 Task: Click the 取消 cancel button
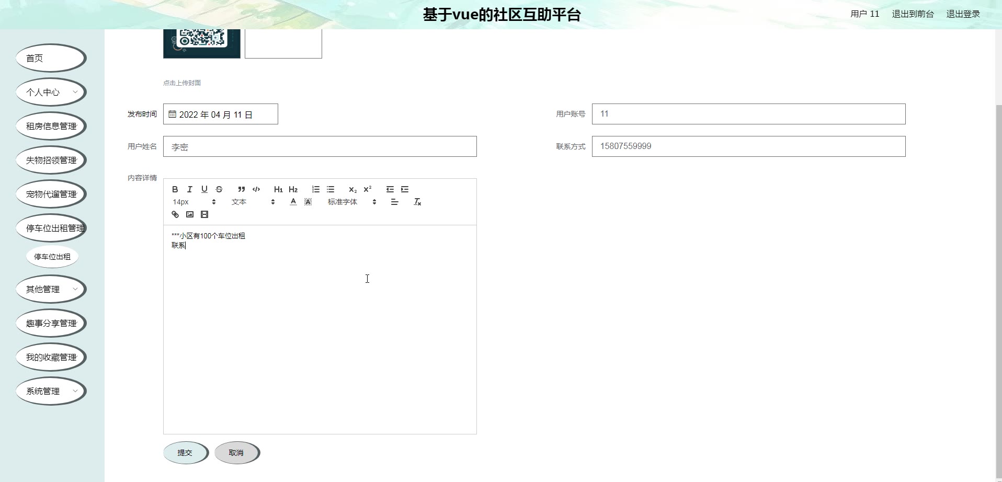click(x=237, y=453)
